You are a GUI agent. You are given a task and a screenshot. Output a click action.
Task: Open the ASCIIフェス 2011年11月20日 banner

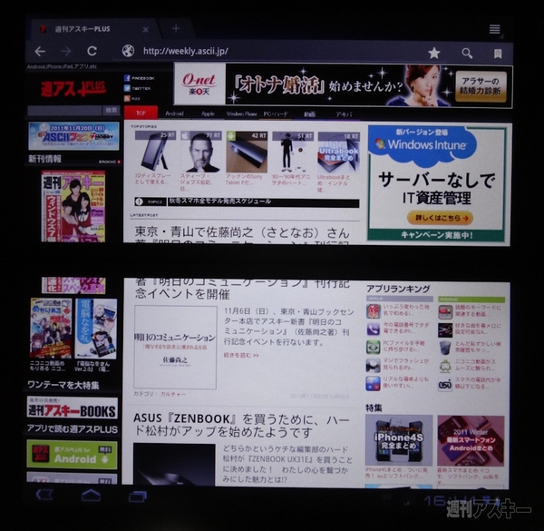(73, 136)
